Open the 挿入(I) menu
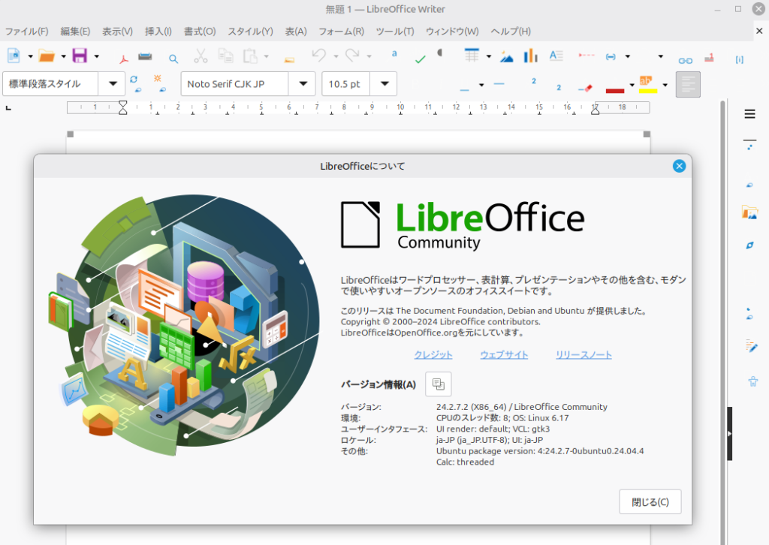Viewport: 769px width, 545px height. (158, 32)
